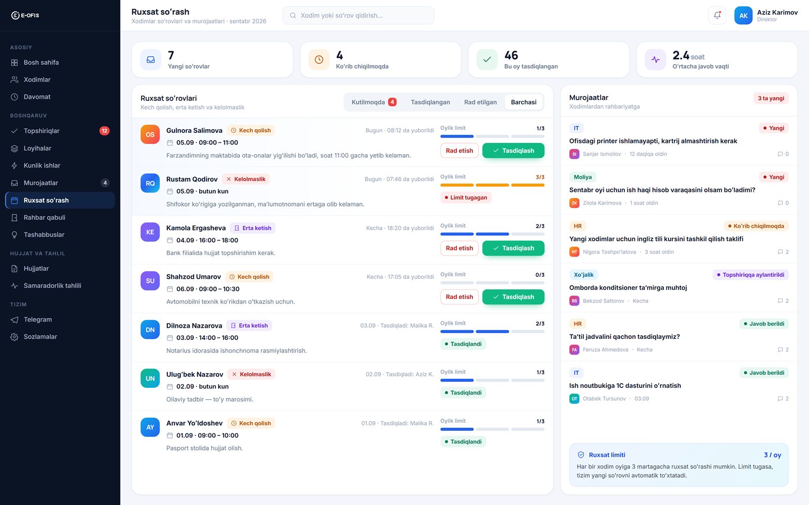Viewport: 809px width, 505px height.
Task: Click the Samaradorlik tahlili pulse icon
Action: click(x=14, y=286)
